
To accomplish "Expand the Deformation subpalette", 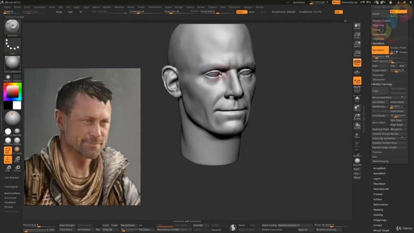I will click(380, 205).
